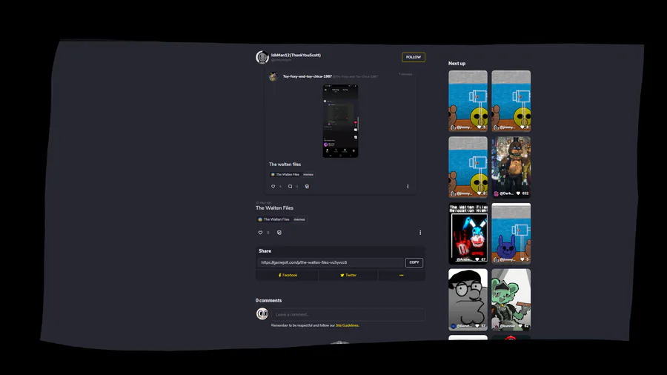667x375 pixels.
Task: Share post on Facebook
Action: pos(288,275)
